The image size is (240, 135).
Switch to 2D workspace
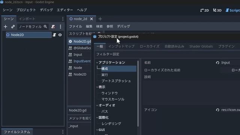pos(204,10)
